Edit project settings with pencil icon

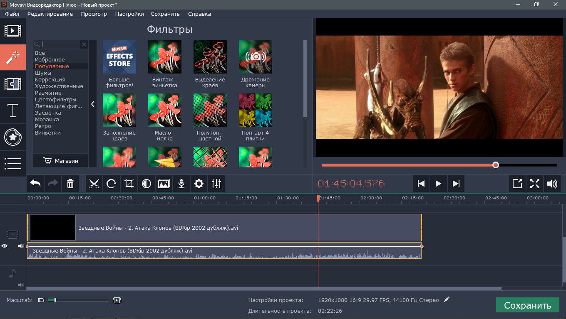click(447, 299)
